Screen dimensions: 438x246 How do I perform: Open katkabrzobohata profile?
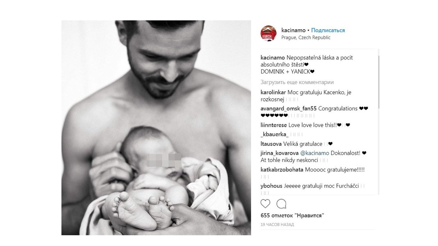point(282,170)
